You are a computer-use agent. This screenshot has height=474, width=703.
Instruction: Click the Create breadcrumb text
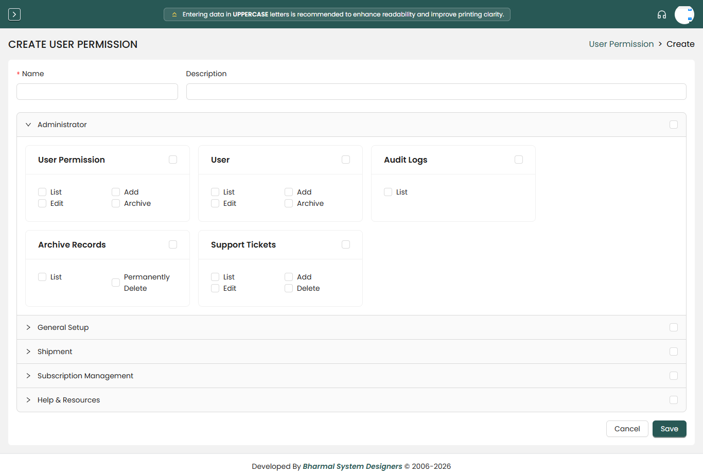click(x=680, y=44)
